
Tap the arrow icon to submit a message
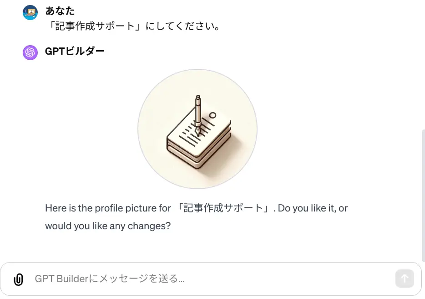[404, 278]
